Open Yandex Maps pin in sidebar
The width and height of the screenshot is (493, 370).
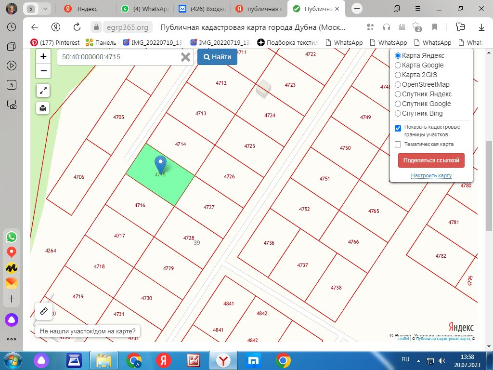point(12,252)
